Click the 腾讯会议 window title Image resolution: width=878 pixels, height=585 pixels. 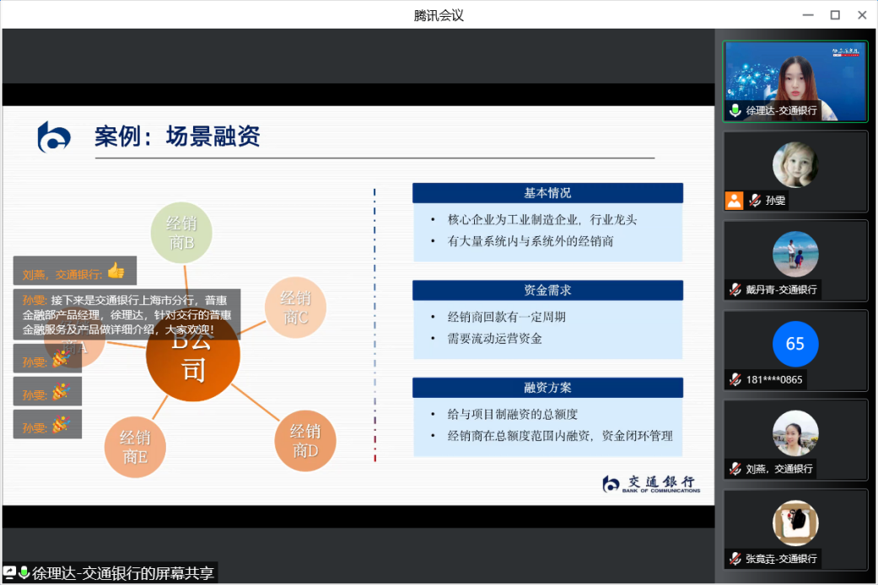pos(439,15)
